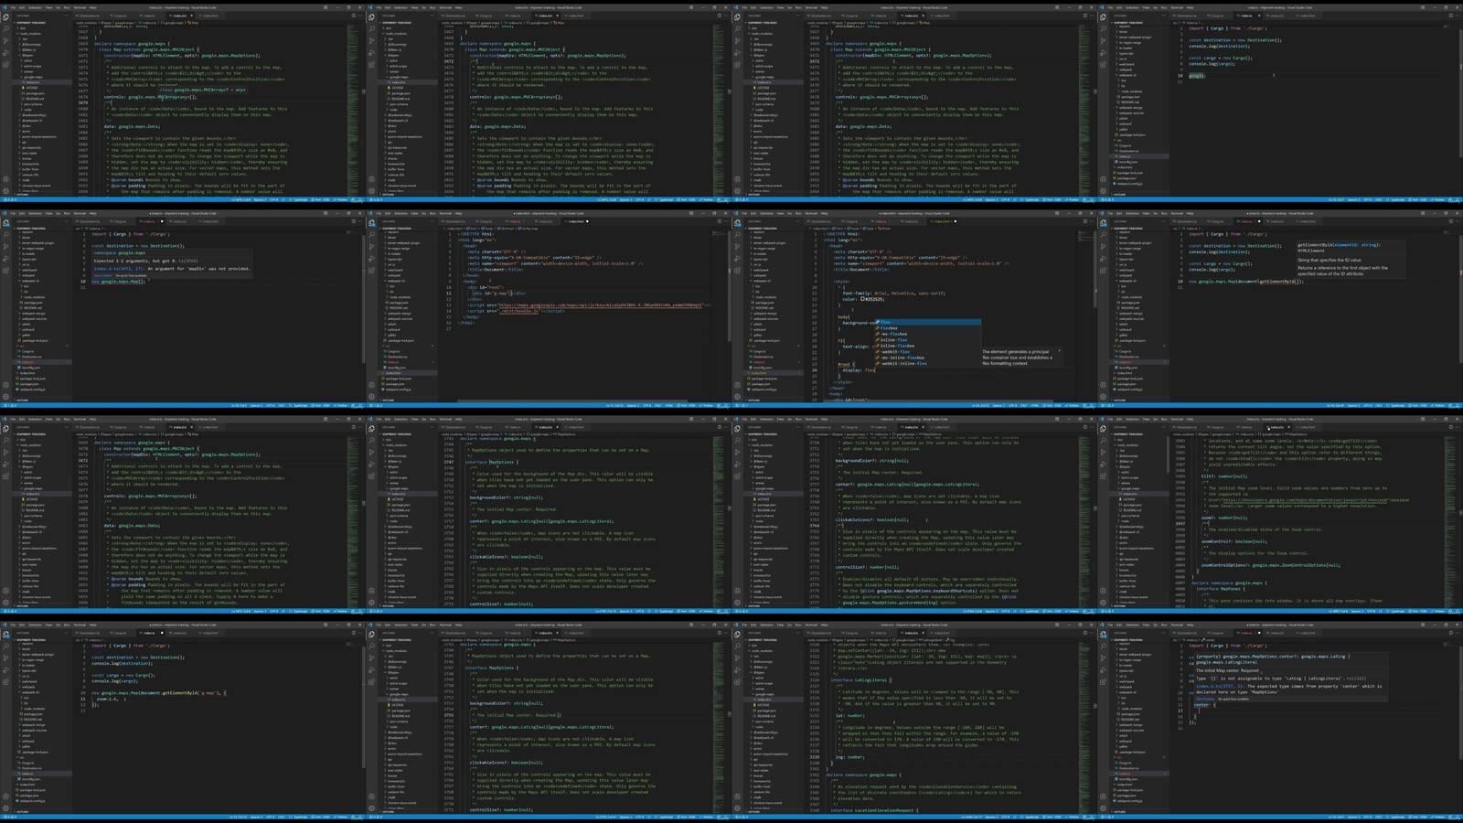This screenshot has width=1463, height=823.
Task: Change HTML language mode in flex-suggestions window
Action: [x=1034, y=405]
